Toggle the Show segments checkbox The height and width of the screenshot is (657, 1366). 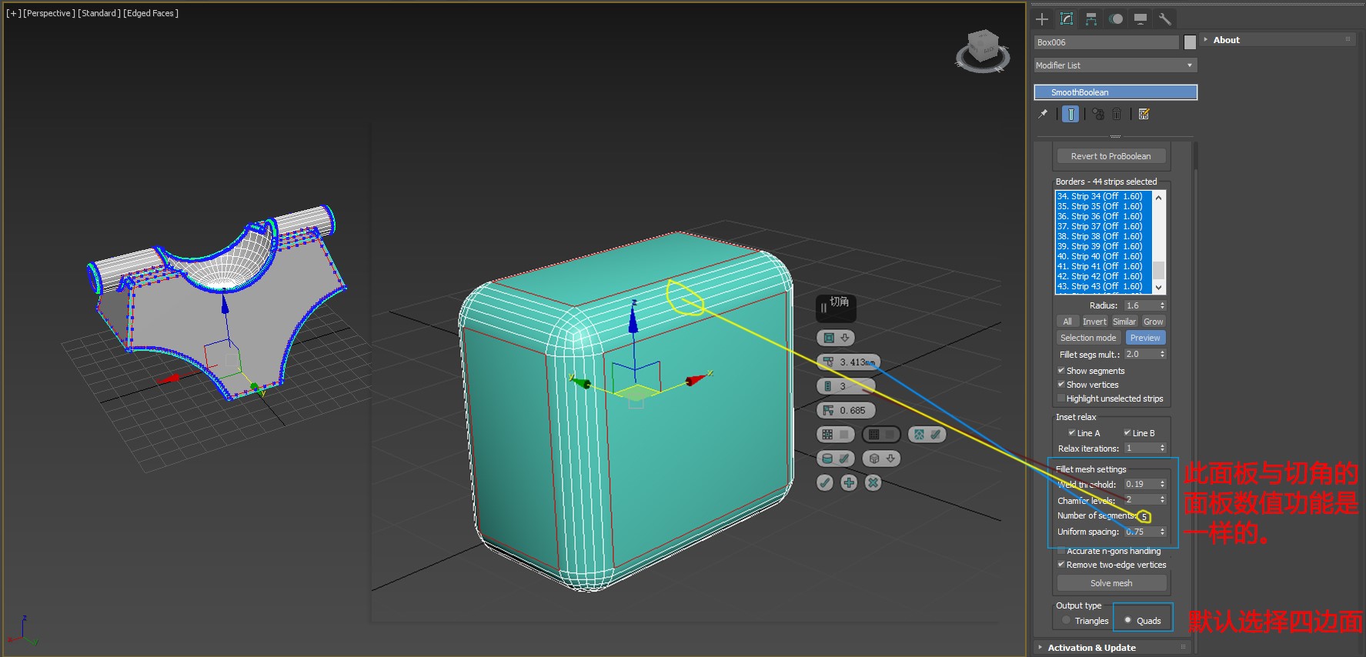pyautogui.click(x=1061, y=371)
